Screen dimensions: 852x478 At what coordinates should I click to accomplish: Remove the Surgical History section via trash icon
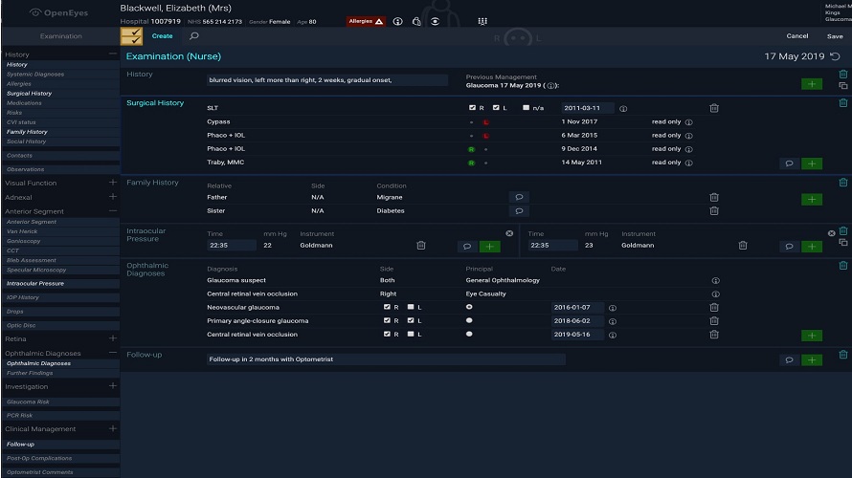[842, 102]
